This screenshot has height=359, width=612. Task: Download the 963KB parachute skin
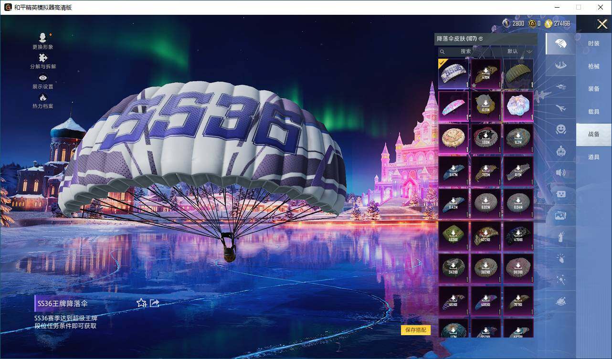[518, 269]
